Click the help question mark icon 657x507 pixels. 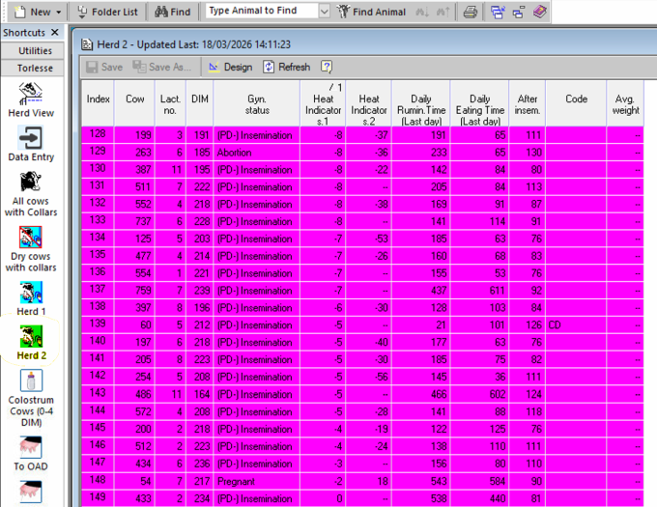[327, 67]
